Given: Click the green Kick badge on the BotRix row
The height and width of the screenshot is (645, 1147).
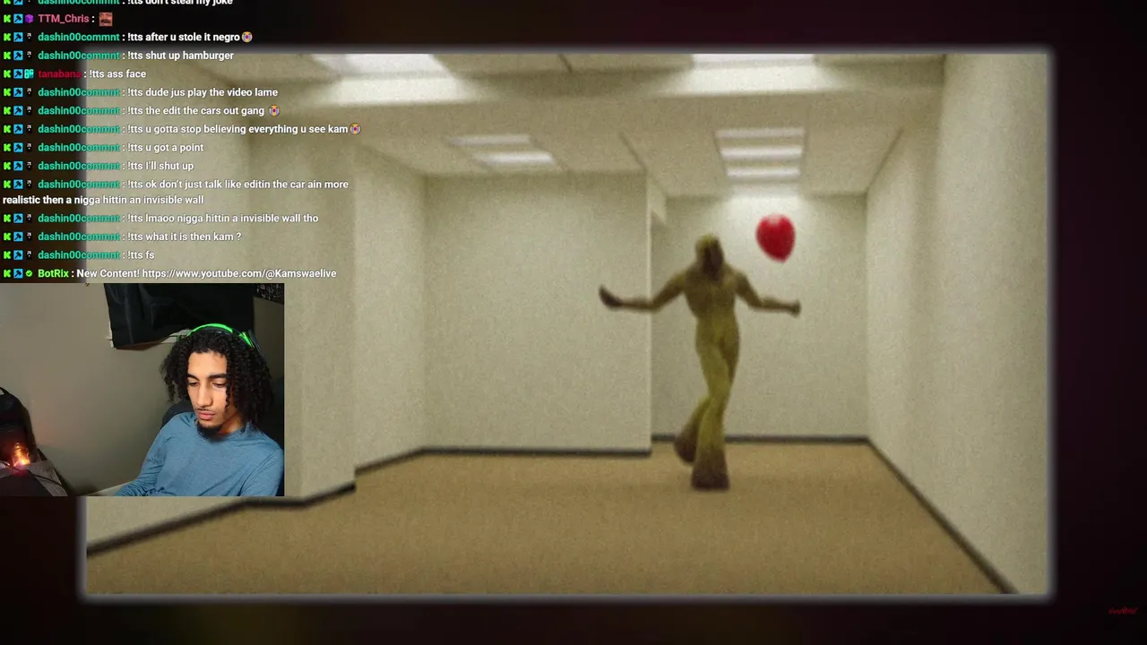Looking at the screenshot, I should click(7, 273).
